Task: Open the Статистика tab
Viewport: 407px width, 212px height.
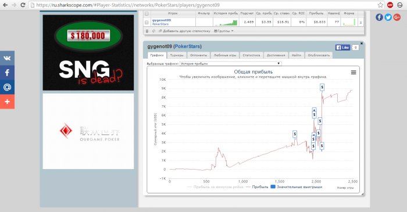Action: point(251,55)
